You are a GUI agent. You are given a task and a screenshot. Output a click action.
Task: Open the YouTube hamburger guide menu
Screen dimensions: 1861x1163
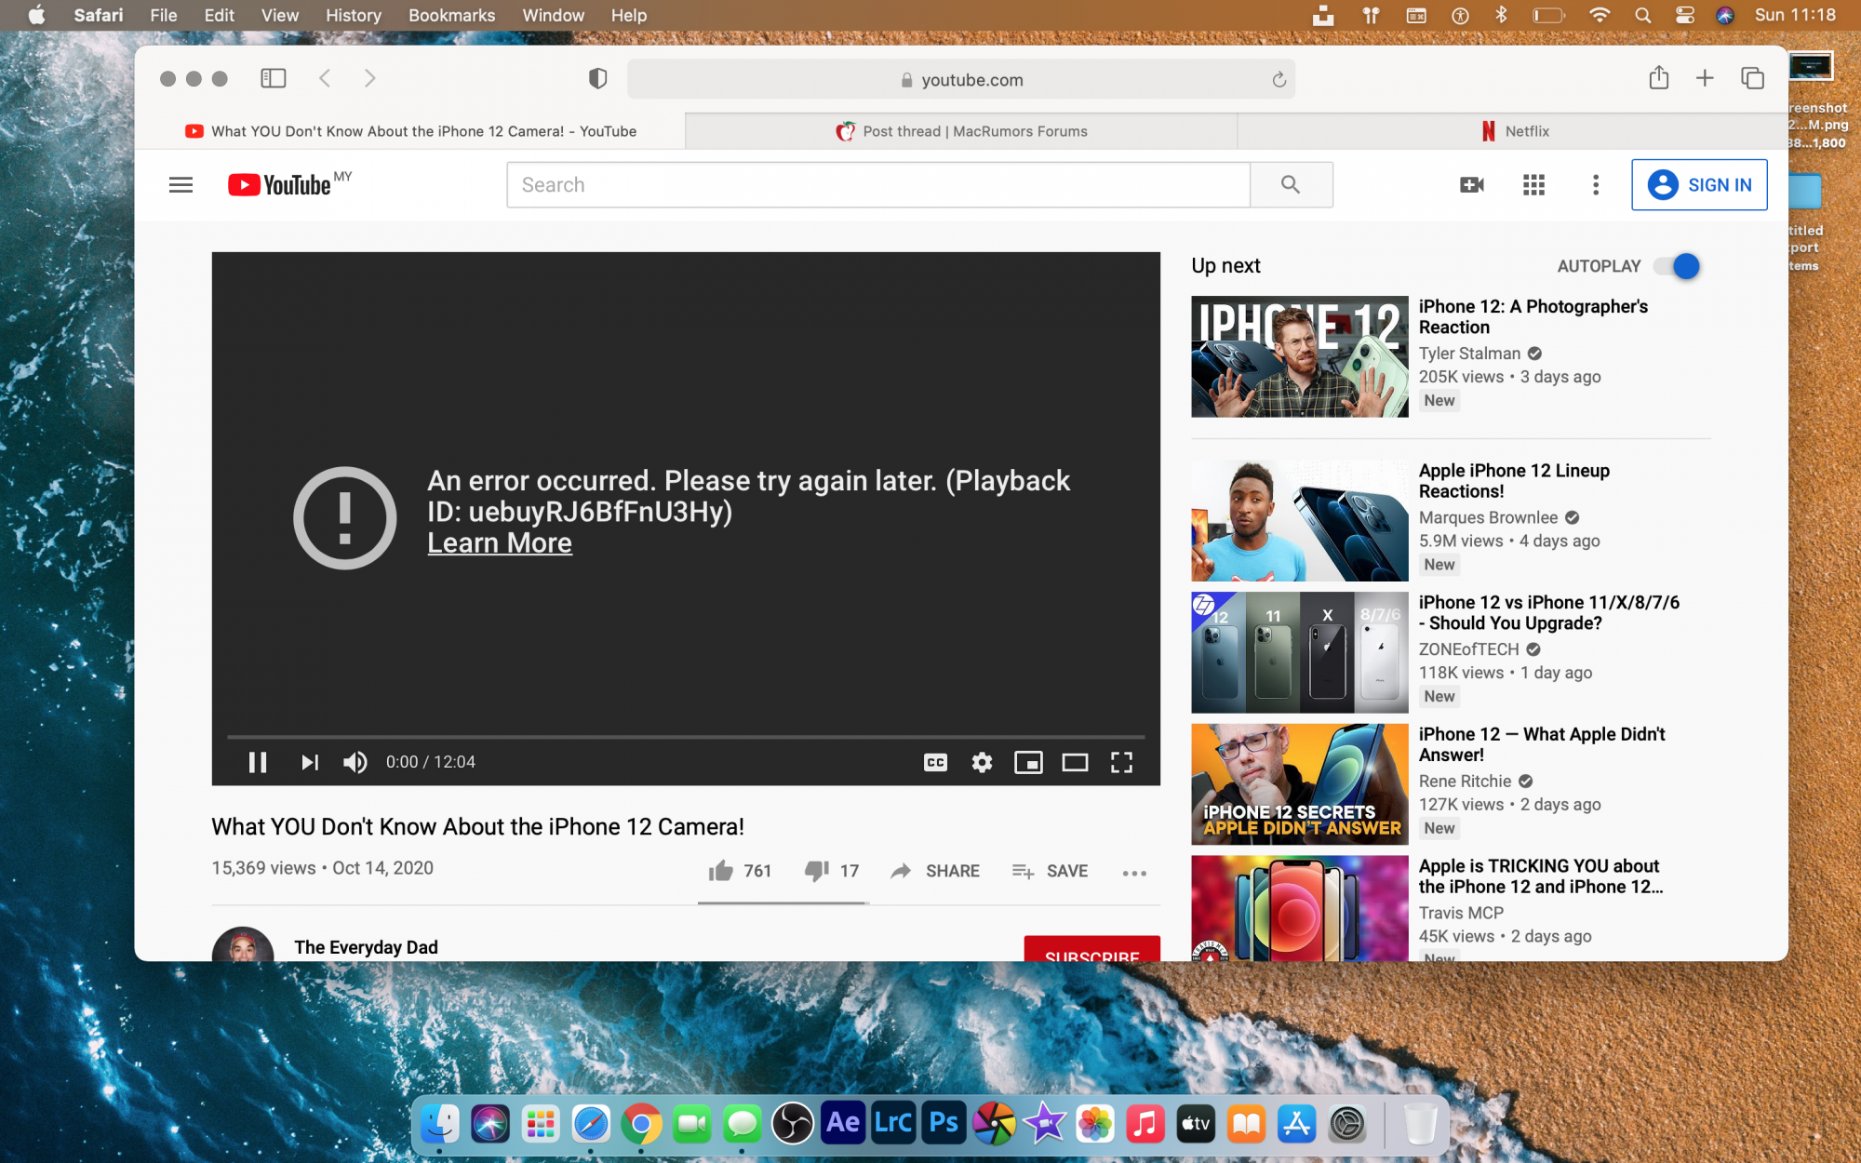(x=181, y=185)
